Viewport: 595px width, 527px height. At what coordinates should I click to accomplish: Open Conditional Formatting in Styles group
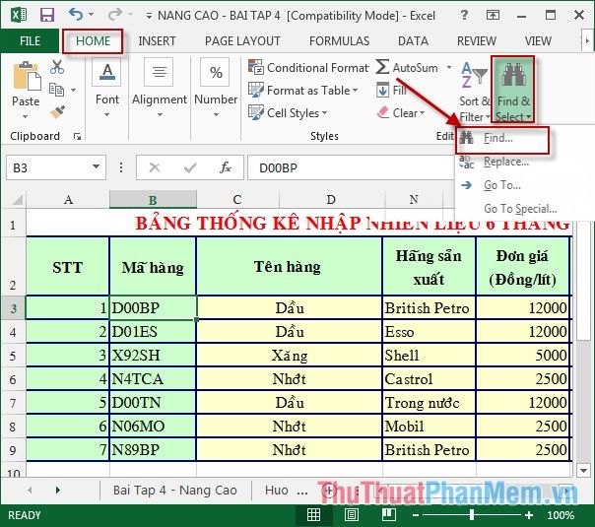pyautogui.click(x=308, y=68)
